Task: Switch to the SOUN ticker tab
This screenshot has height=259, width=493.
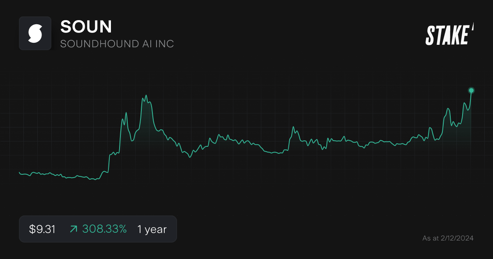Action: click(85, 26)
